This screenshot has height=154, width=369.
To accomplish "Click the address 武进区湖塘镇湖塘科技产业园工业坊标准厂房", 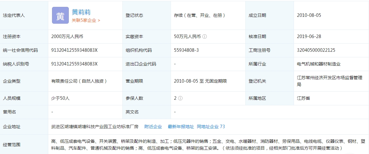I will [x=95, y=127].
